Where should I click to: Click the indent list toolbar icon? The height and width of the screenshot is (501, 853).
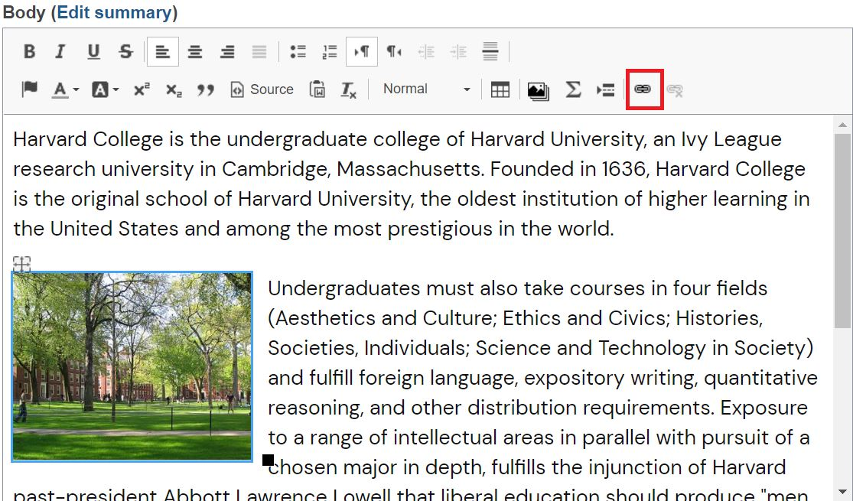605,89
